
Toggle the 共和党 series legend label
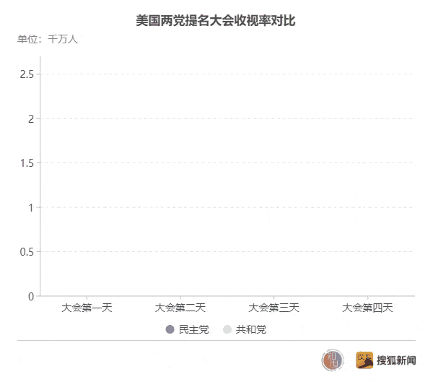[251, 329]
